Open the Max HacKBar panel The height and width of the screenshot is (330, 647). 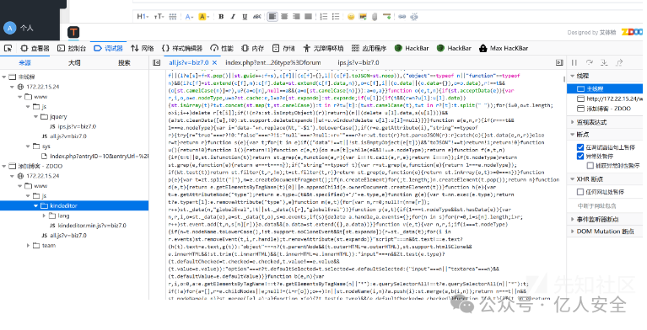pos(504,48)
